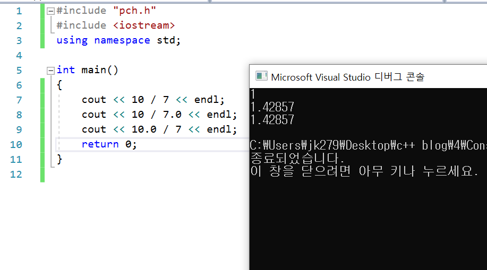Click 'cout' on line 7

pyautogui.click(x=94, y=100)
